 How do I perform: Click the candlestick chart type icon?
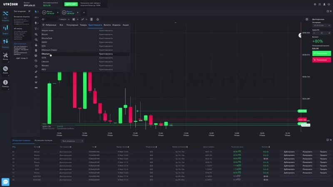(x=74, y=19)
